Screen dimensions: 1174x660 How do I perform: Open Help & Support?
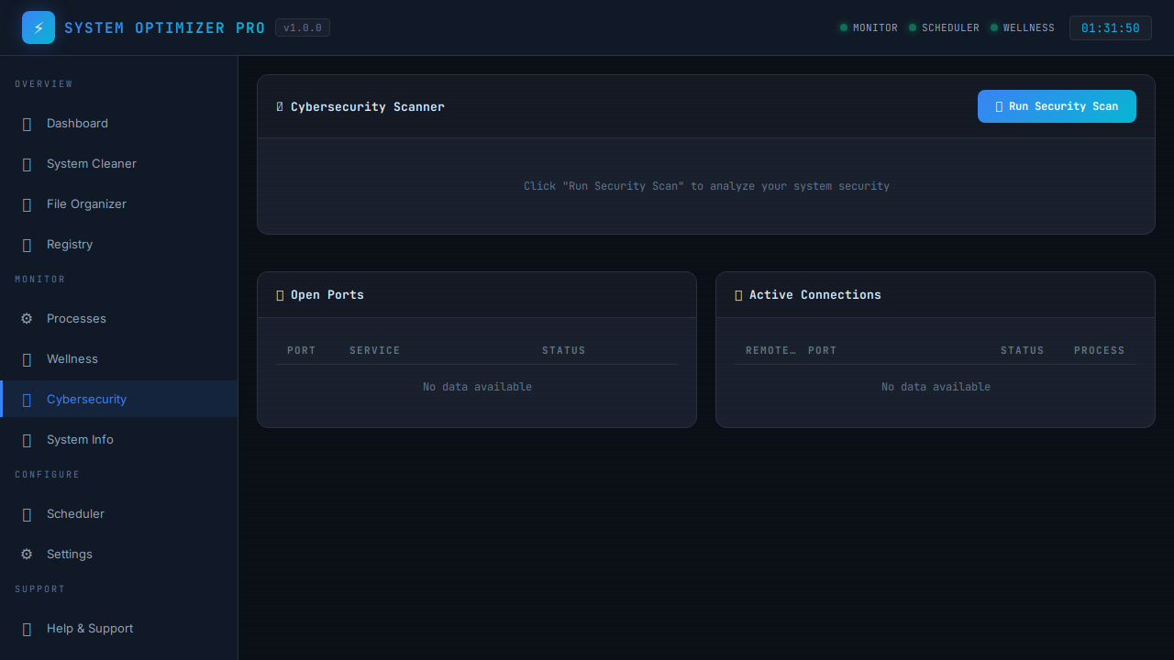coord(89,629)
